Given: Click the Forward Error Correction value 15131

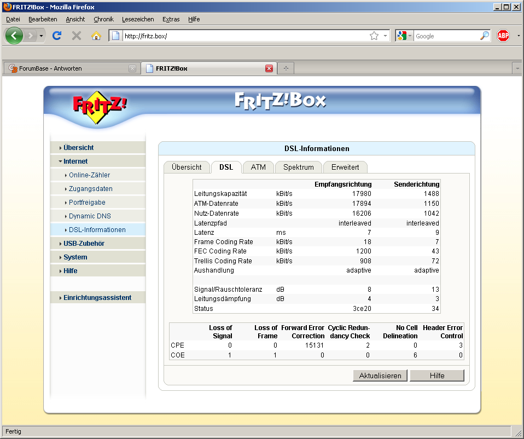Looking at the screenshot, I should tap(314, 345).
